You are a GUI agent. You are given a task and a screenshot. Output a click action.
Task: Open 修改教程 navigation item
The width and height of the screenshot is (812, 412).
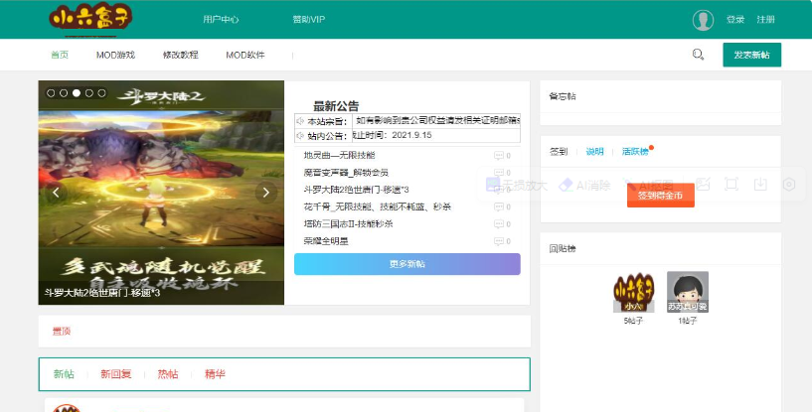[181, 55]
